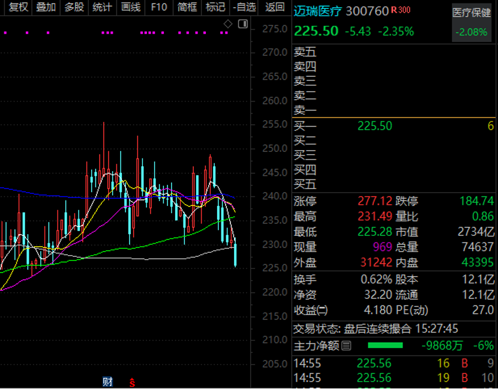Screen dimensions: 498x389
Task: Open the 统计 statistics tool
Action: coord(102,7)
